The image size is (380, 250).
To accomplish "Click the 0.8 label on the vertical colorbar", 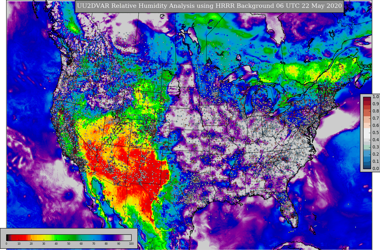I will click(x=376, y=111).
